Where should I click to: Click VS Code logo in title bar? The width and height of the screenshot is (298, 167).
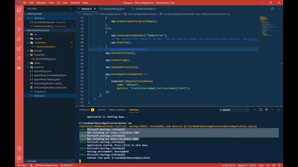click(x=19, y=3)
